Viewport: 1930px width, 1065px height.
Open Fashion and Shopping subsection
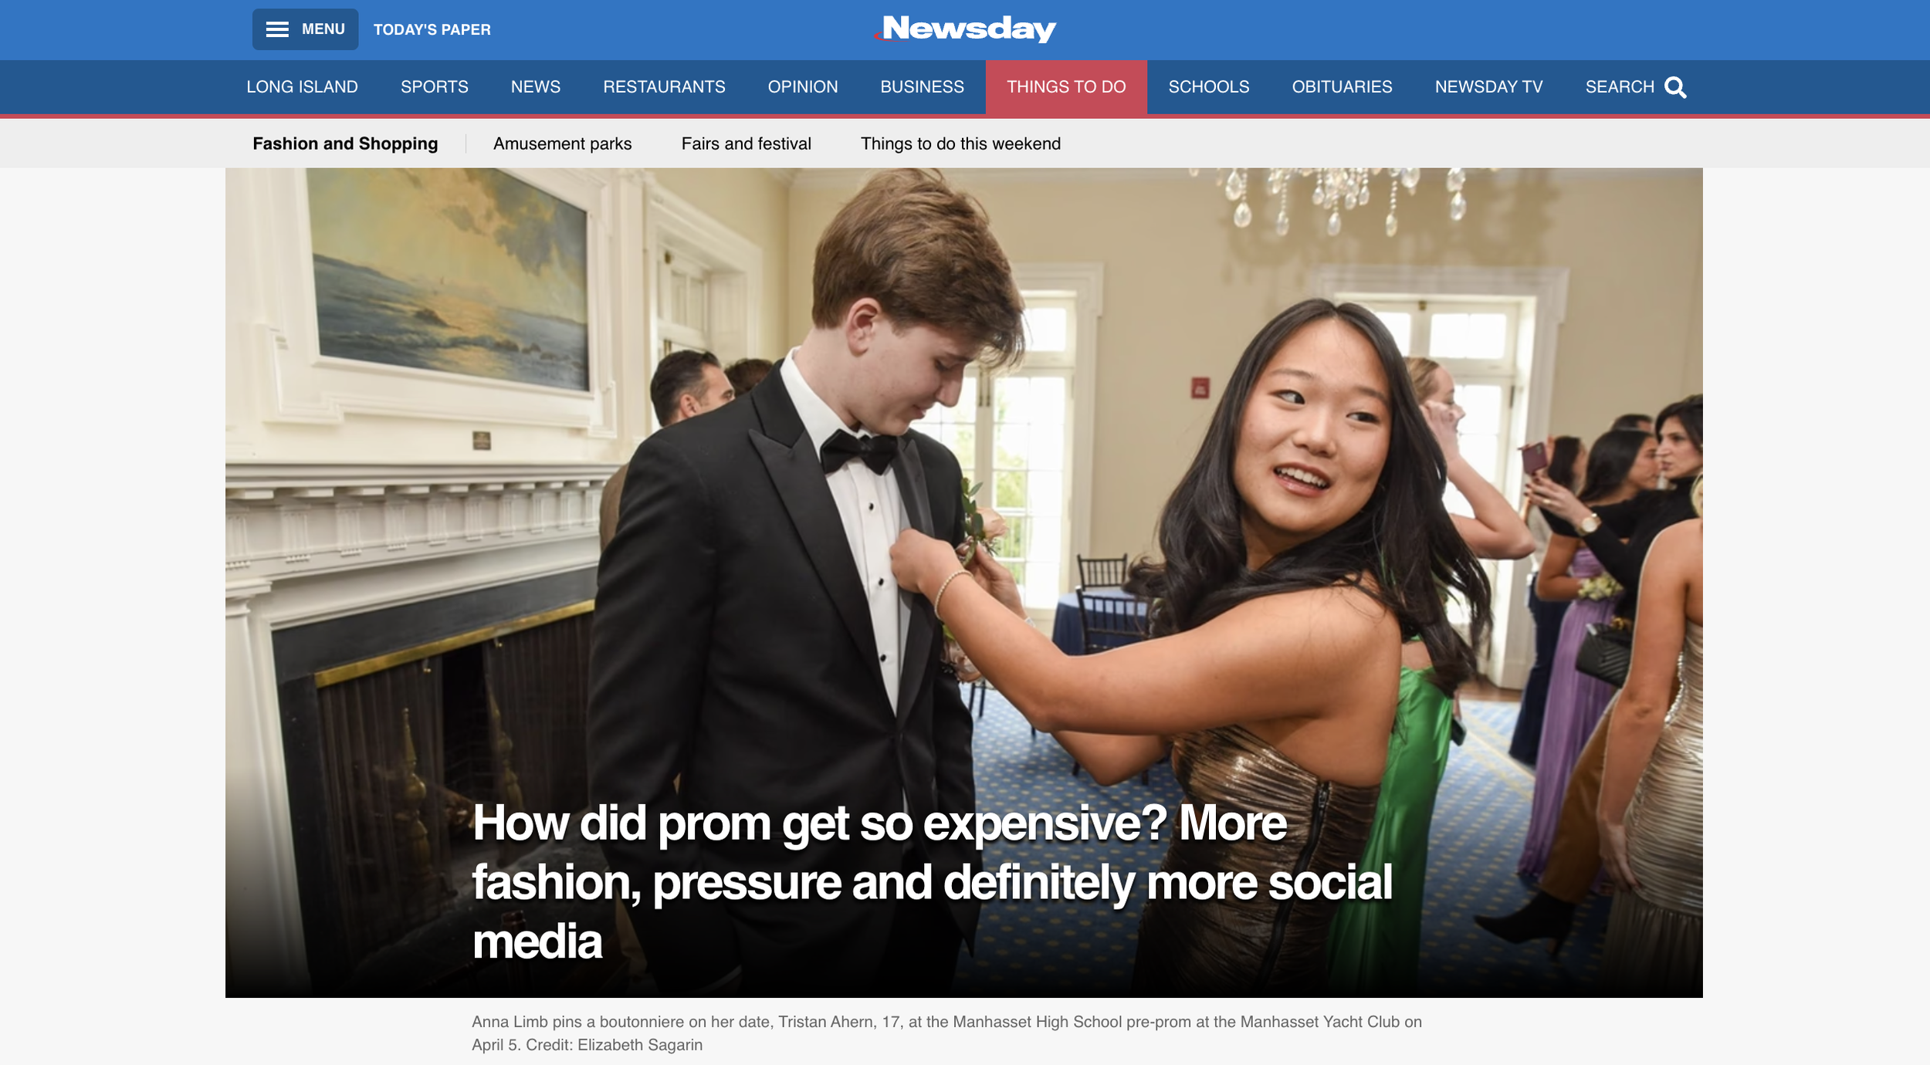tap(345, 144)
